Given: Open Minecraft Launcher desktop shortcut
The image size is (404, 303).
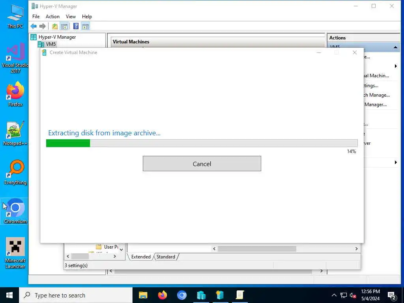Looking at the screenshot, I should click(15, 253).
